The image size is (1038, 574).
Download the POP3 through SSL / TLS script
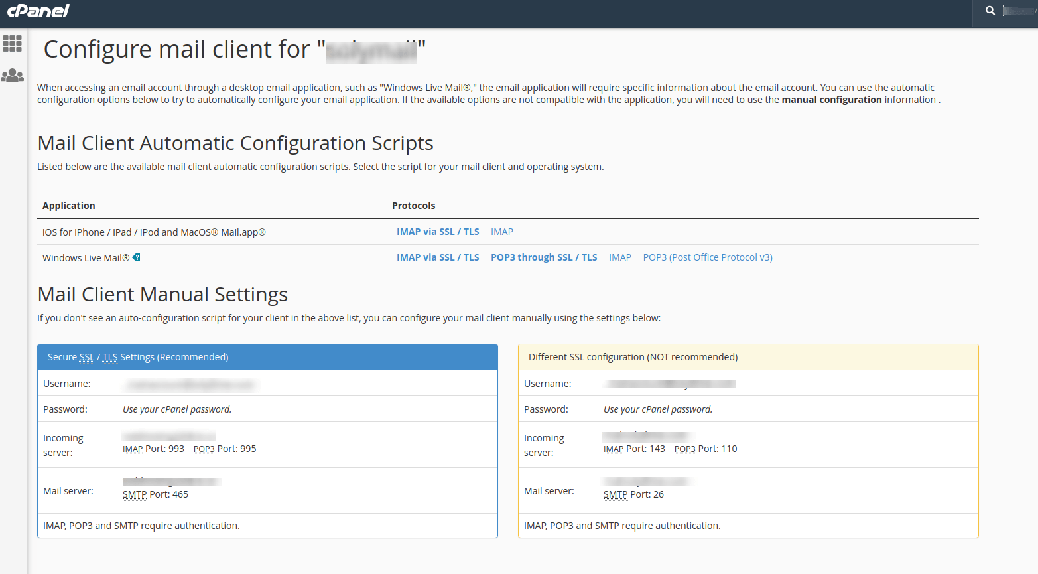click(544, 257)
